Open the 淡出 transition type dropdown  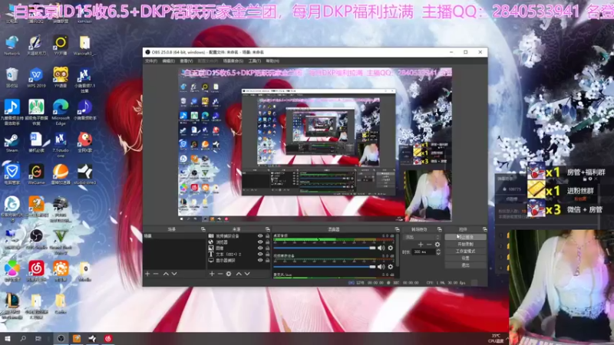(x=422, y=237)
